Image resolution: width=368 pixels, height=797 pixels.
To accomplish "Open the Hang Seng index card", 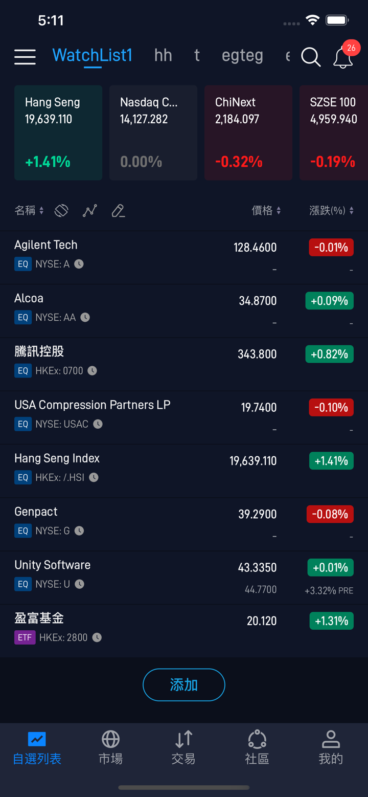I will click(x=58, y=132).
